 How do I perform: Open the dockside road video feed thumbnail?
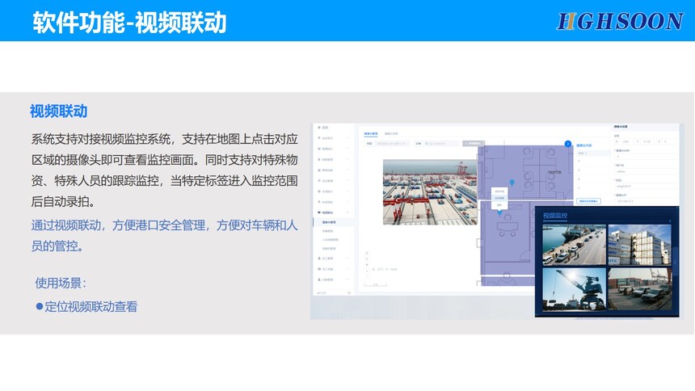[574, 245]
